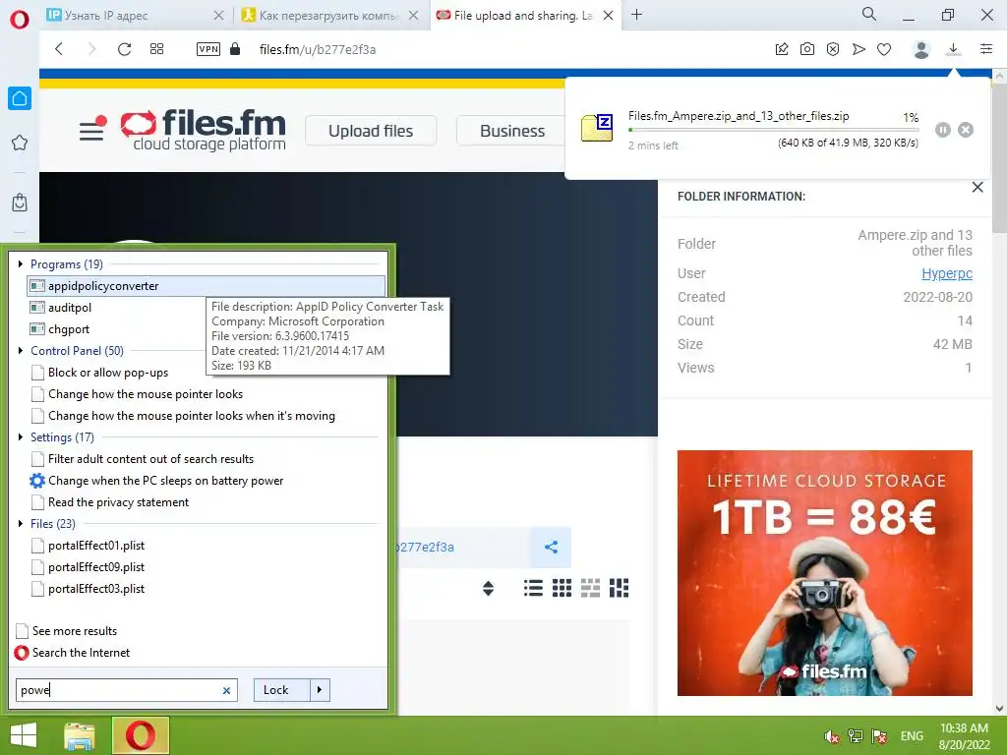
Task: Pause the zip download
Action: (943, 130)
